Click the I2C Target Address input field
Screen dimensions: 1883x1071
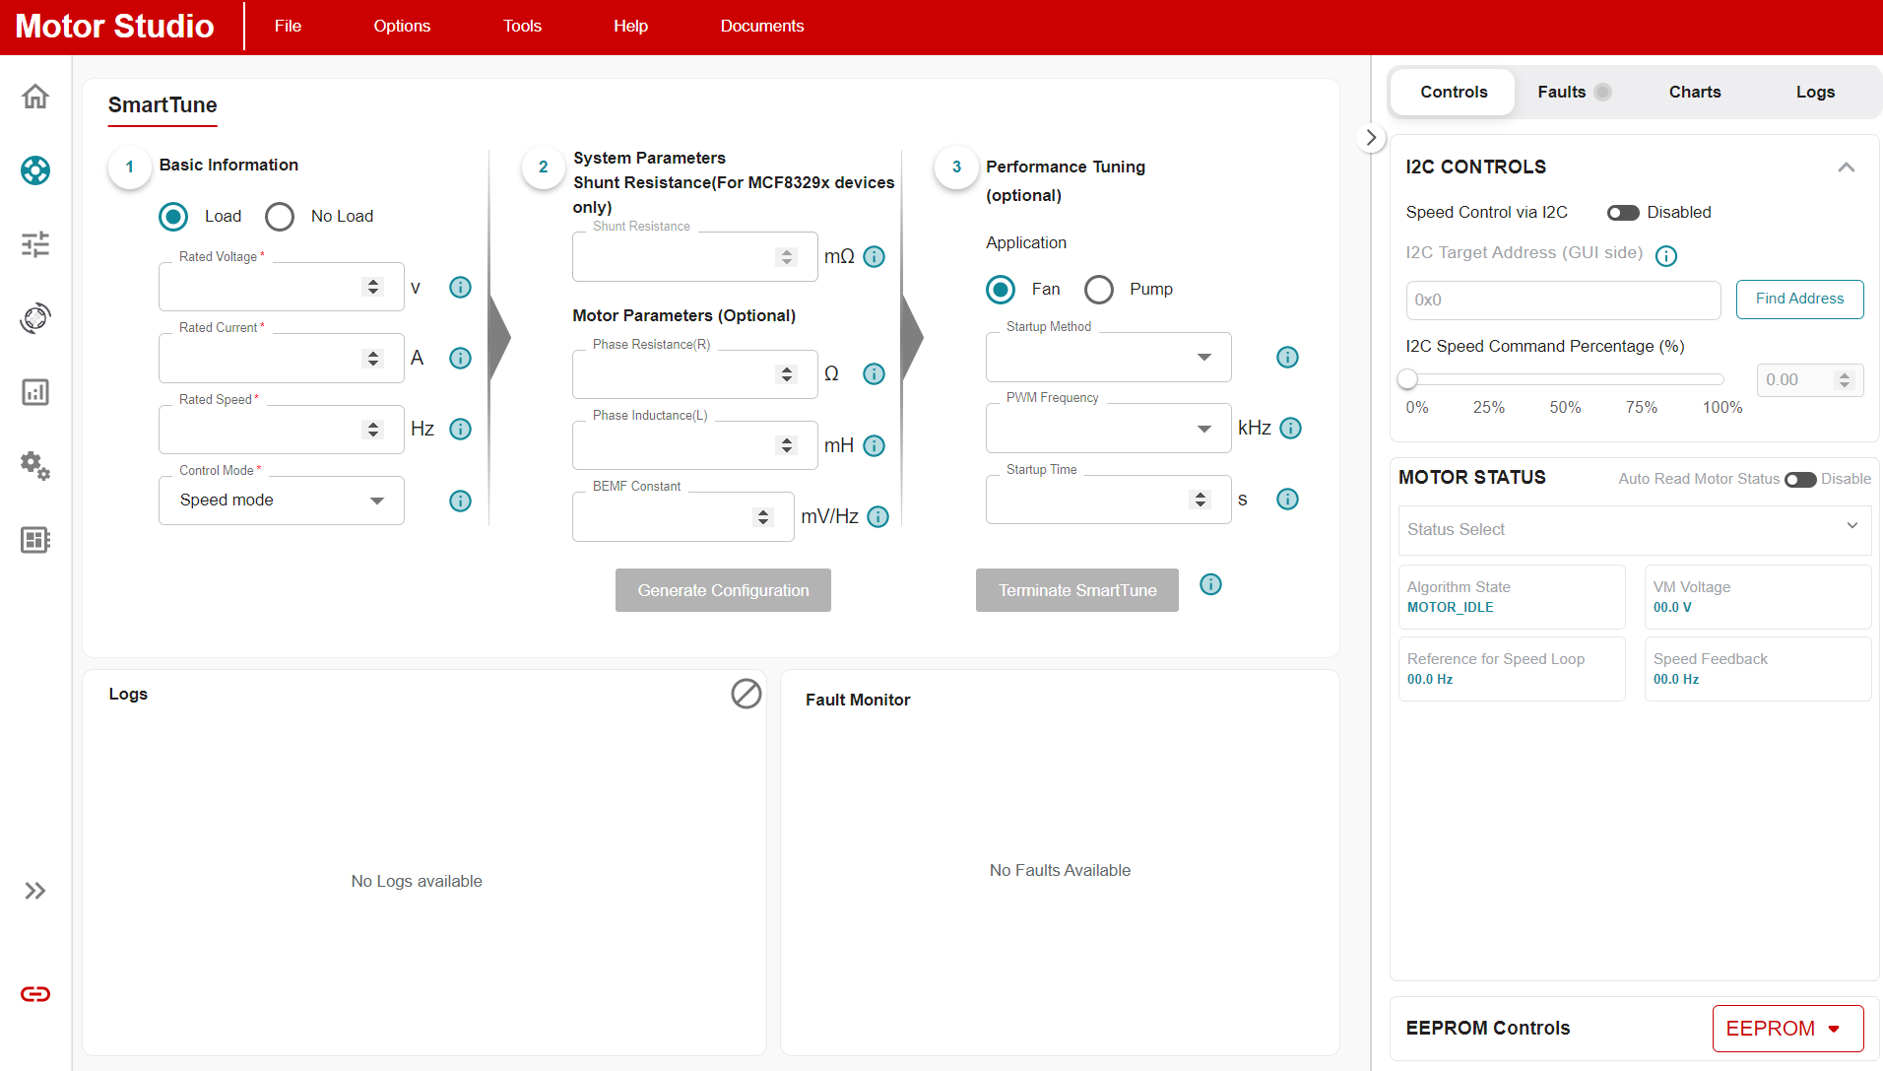1562,301
